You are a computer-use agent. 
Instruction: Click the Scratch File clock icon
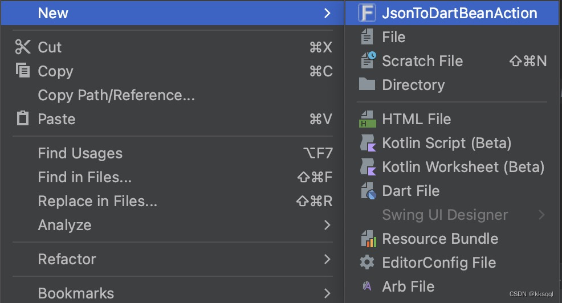click(368, 60)
